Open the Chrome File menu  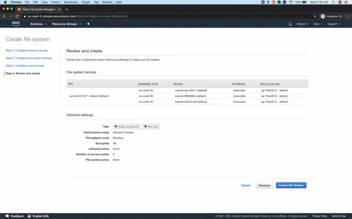point(27,2)
